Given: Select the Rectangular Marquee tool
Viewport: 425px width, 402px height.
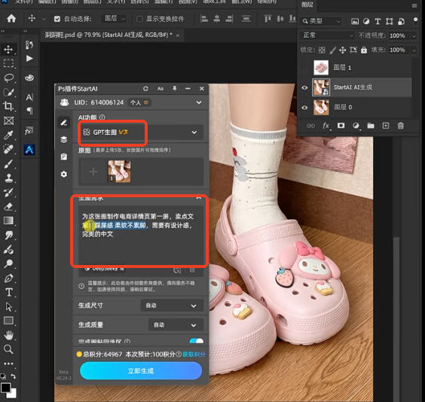Looking at the screenshot, I should (x=8, y=63).
